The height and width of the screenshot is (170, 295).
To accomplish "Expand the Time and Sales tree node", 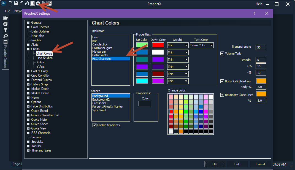I will tap(28, 151).
